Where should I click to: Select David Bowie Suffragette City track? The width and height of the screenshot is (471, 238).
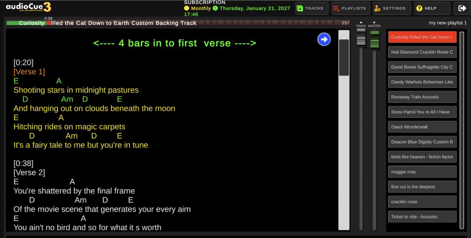[422, 67]
